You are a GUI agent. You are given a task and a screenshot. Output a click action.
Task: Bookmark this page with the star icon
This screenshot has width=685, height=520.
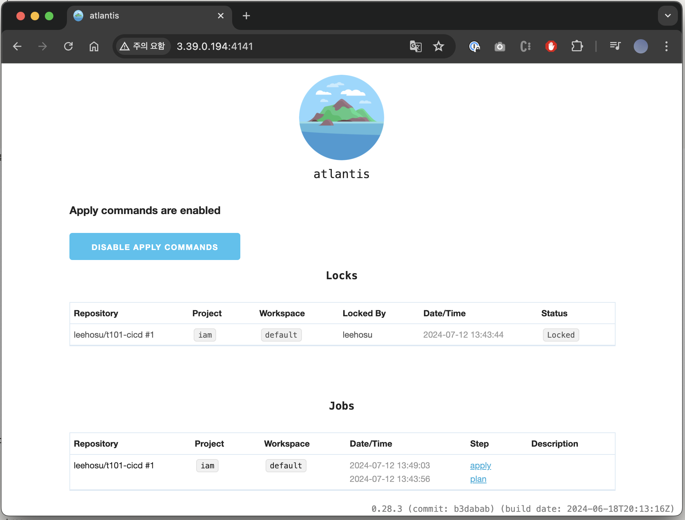point(439,46)
